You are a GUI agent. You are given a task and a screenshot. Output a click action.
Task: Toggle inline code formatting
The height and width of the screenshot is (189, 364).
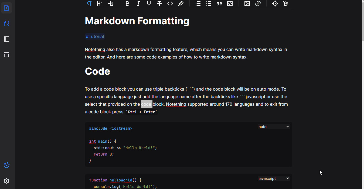(170, 4)
